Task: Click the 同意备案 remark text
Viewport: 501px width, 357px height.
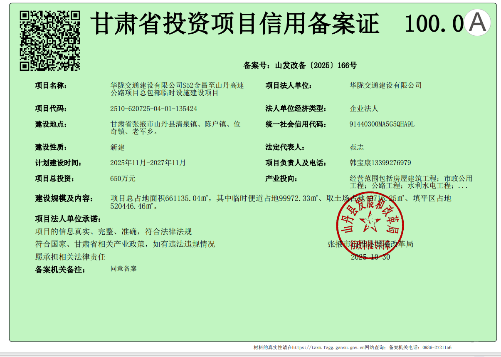Action: pos(123,269)
